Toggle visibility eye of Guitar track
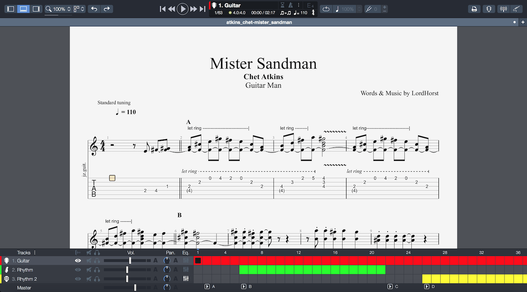Viewport: 527px width, 292px height. 78,260
